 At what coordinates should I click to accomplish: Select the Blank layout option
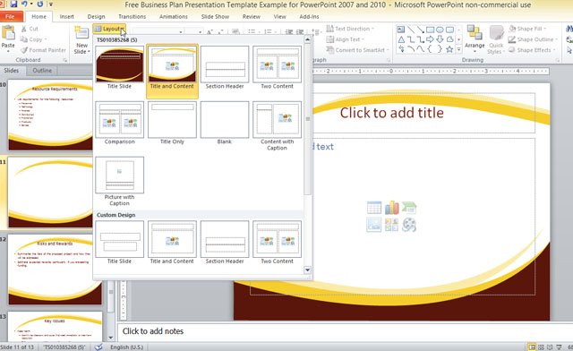(225, 124)
